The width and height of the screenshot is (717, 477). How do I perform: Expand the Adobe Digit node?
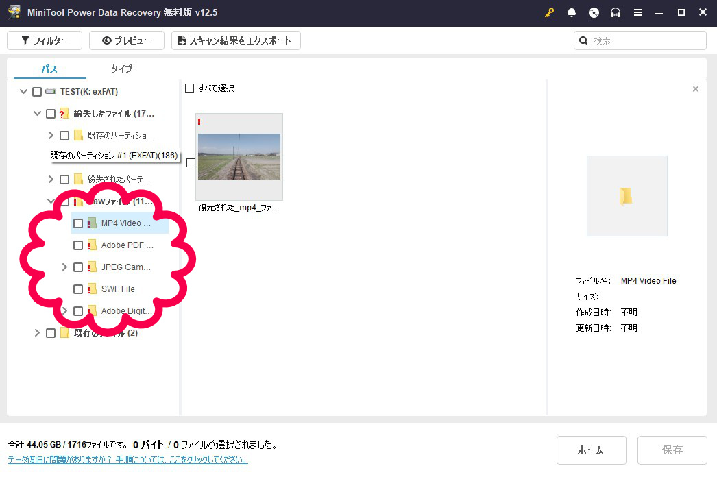coord(64,311)
